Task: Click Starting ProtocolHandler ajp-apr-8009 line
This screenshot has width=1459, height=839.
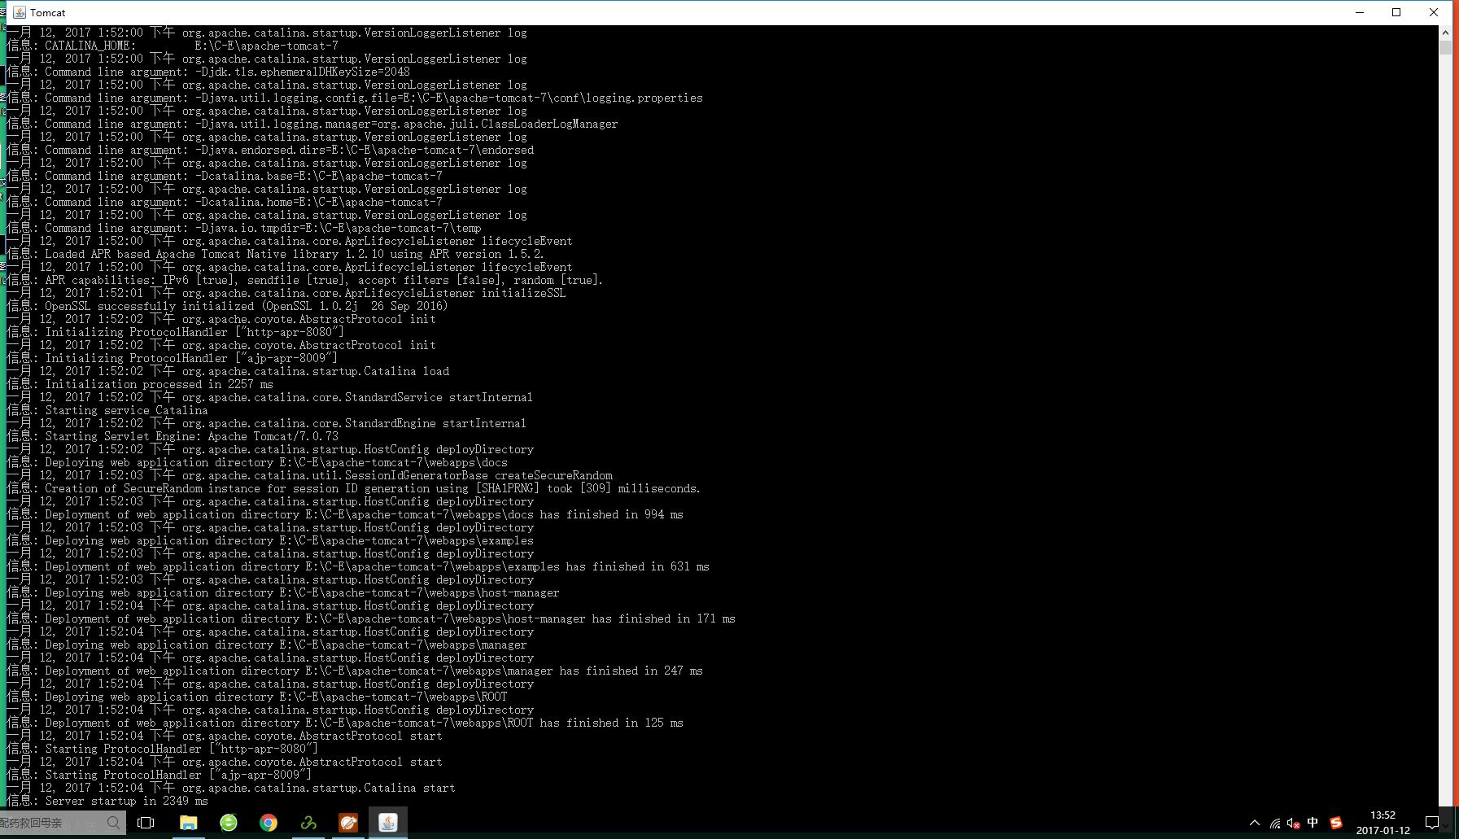Action: (x=159, y=775)
